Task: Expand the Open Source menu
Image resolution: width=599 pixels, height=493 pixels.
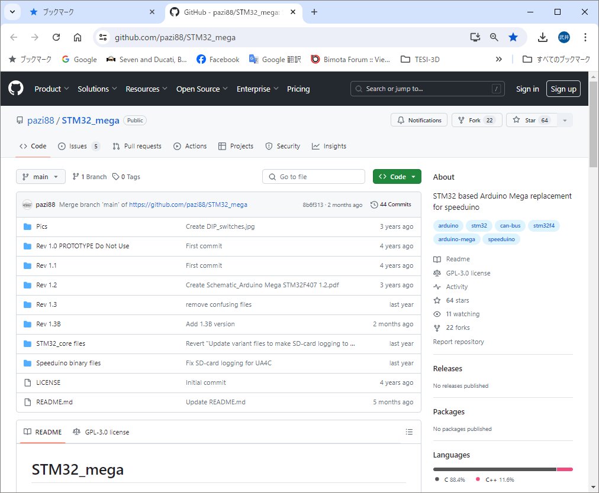Action: click(202, 89)
